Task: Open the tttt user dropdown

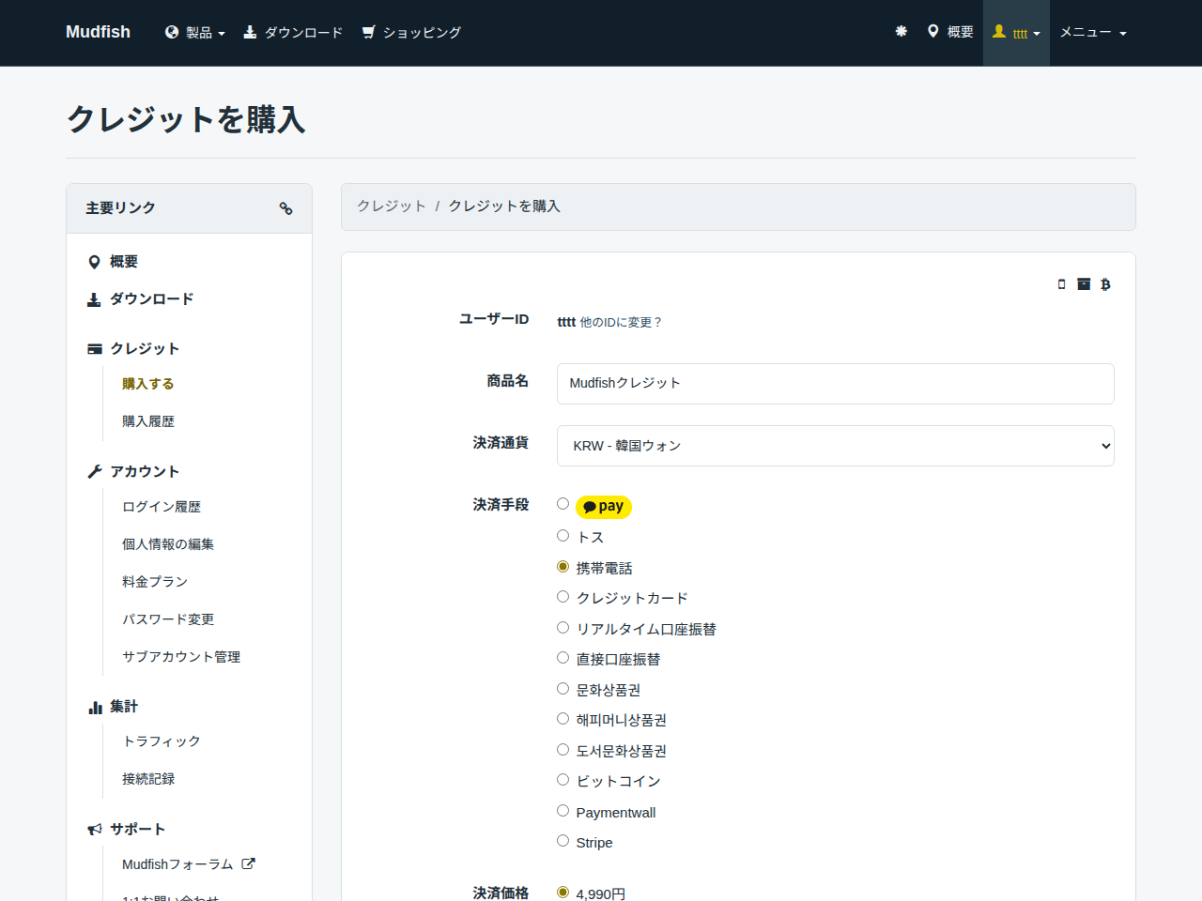Action: 1016,33
